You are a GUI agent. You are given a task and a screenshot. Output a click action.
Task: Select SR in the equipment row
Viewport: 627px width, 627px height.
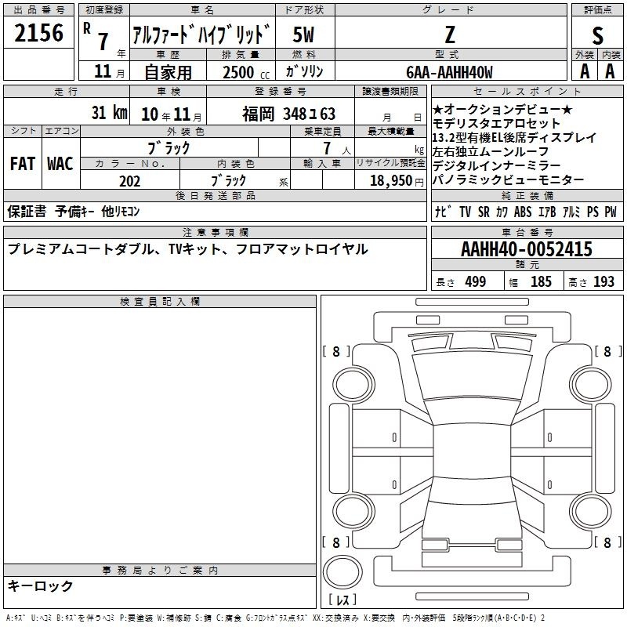click(x=484, y=212)
